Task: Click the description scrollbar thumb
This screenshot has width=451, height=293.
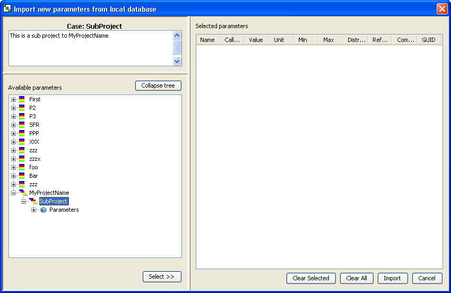Action: [x=177, y=47]
